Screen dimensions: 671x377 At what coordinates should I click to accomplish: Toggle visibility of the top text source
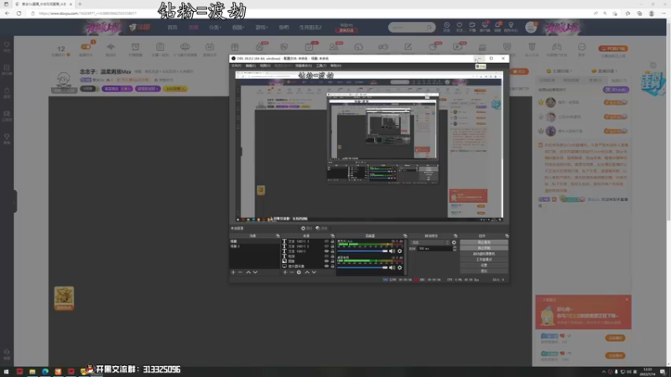(326, 241)
